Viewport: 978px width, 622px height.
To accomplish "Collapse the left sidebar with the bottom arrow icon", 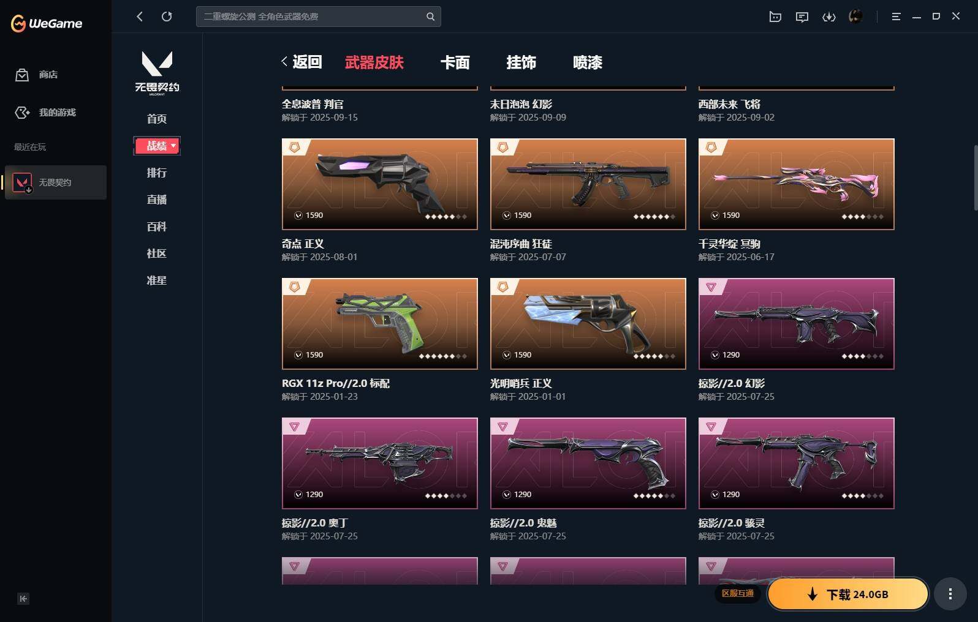I will click(x=23, y=599).
